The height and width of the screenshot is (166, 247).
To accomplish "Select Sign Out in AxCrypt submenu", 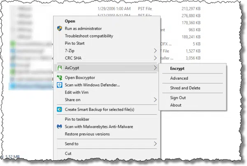I will click(193, 98).
